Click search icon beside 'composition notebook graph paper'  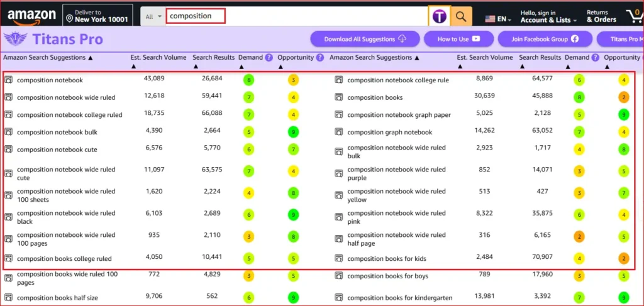pos(339,115)
